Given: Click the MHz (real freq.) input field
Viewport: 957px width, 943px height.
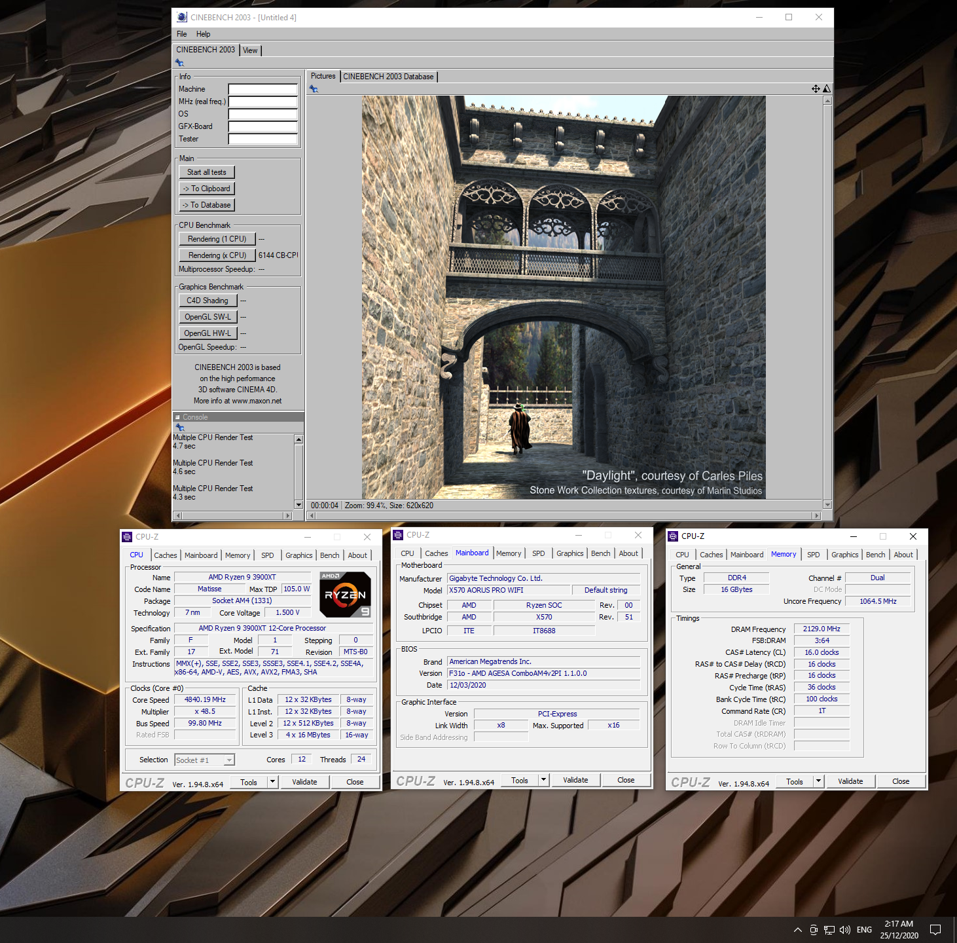Looking at the screenshot, I should point(263,102).
